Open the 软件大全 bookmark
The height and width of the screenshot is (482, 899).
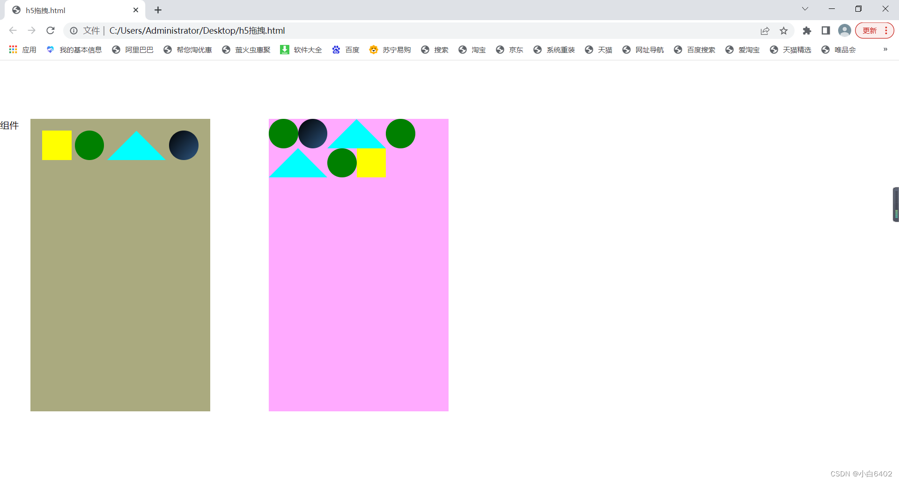tap(301, 50)
